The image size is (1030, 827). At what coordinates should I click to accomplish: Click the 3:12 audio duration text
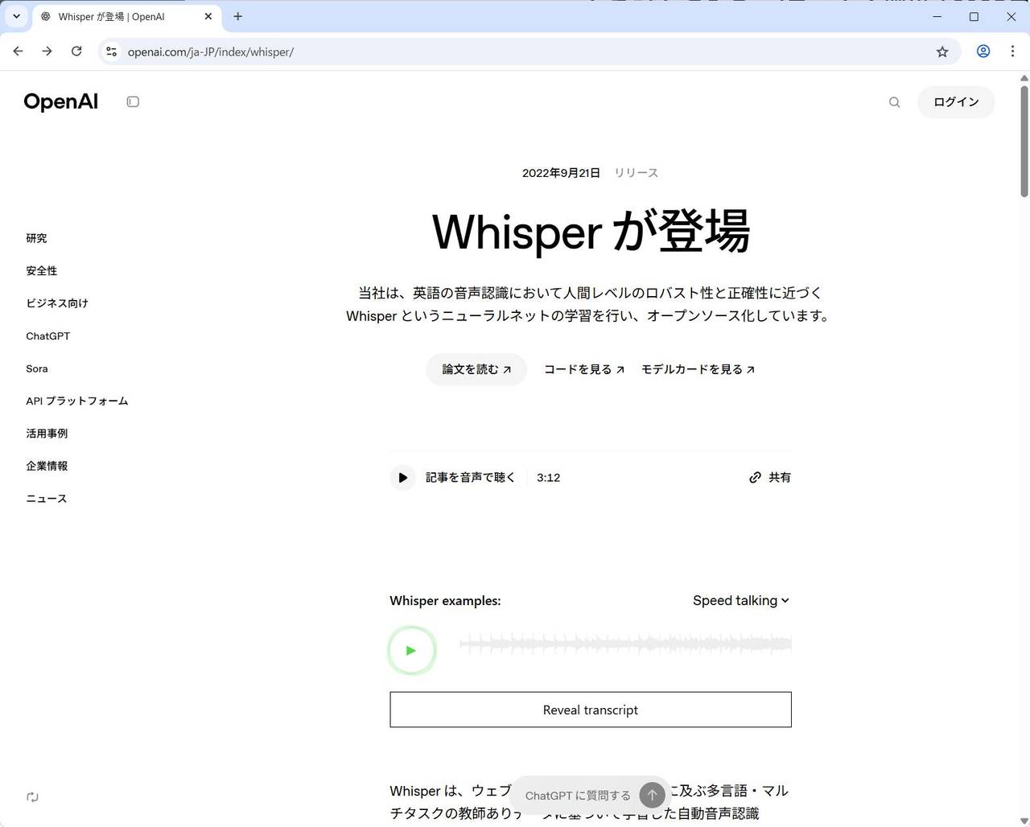[x=549, y=478]
